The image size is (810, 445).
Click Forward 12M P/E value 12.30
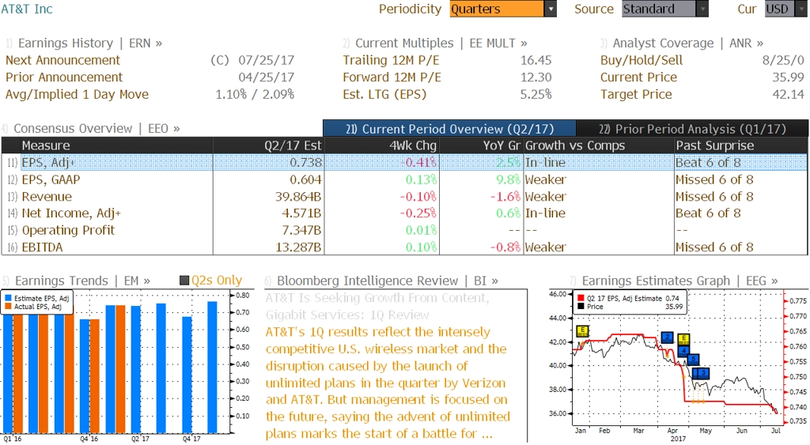click(x=536, y=77)
